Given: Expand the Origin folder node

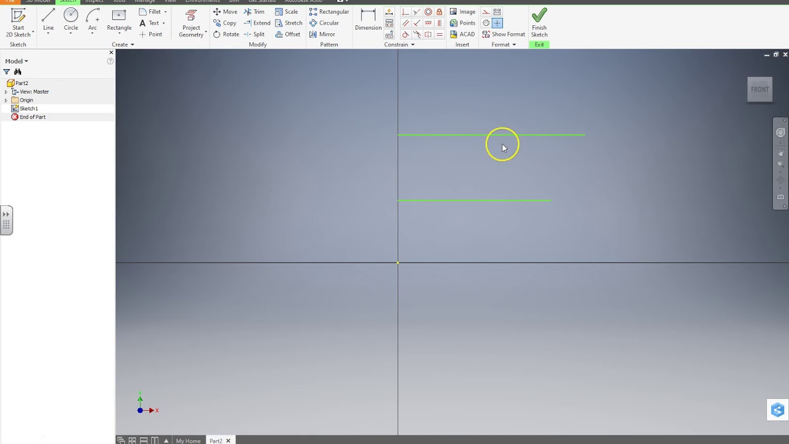Looking at the screenshot, I should (6, 100).
